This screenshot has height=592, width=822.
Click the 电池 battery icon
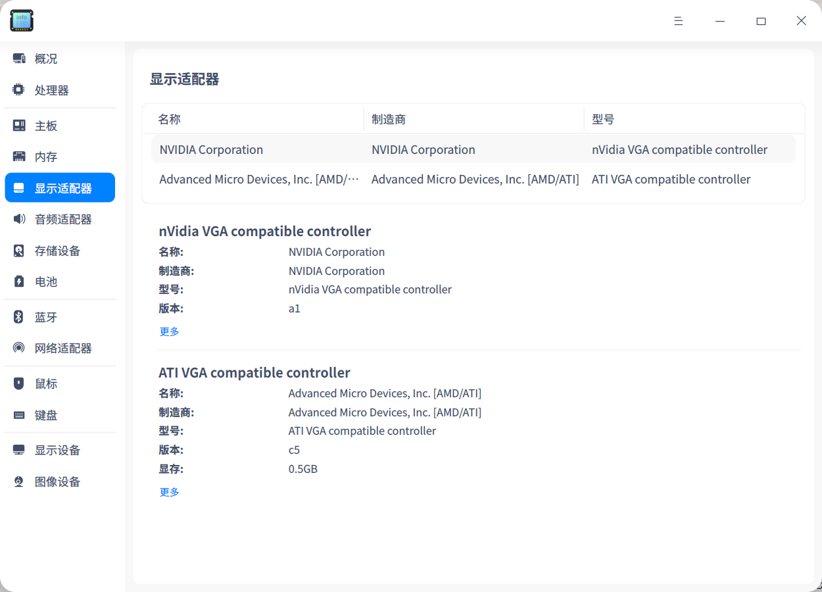pos(19,282)
